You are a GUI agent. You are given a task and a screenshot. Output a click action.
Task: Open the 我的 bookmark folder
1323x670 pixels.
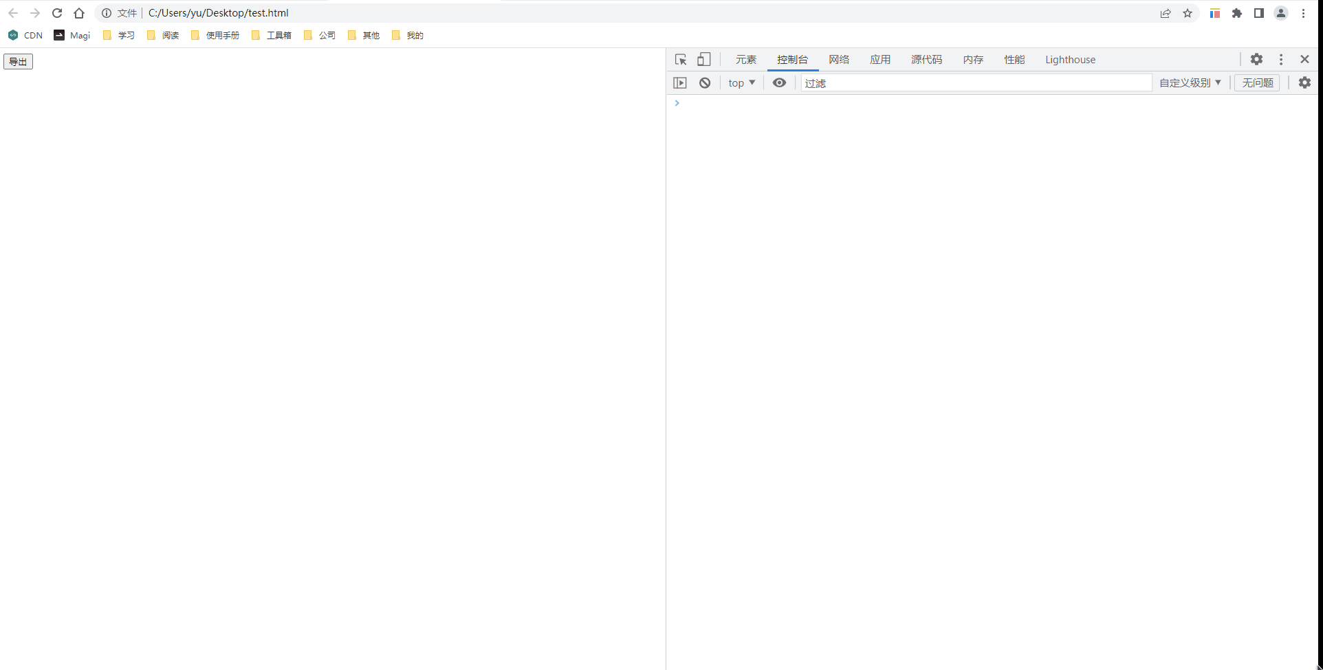[x=408, y=35]
